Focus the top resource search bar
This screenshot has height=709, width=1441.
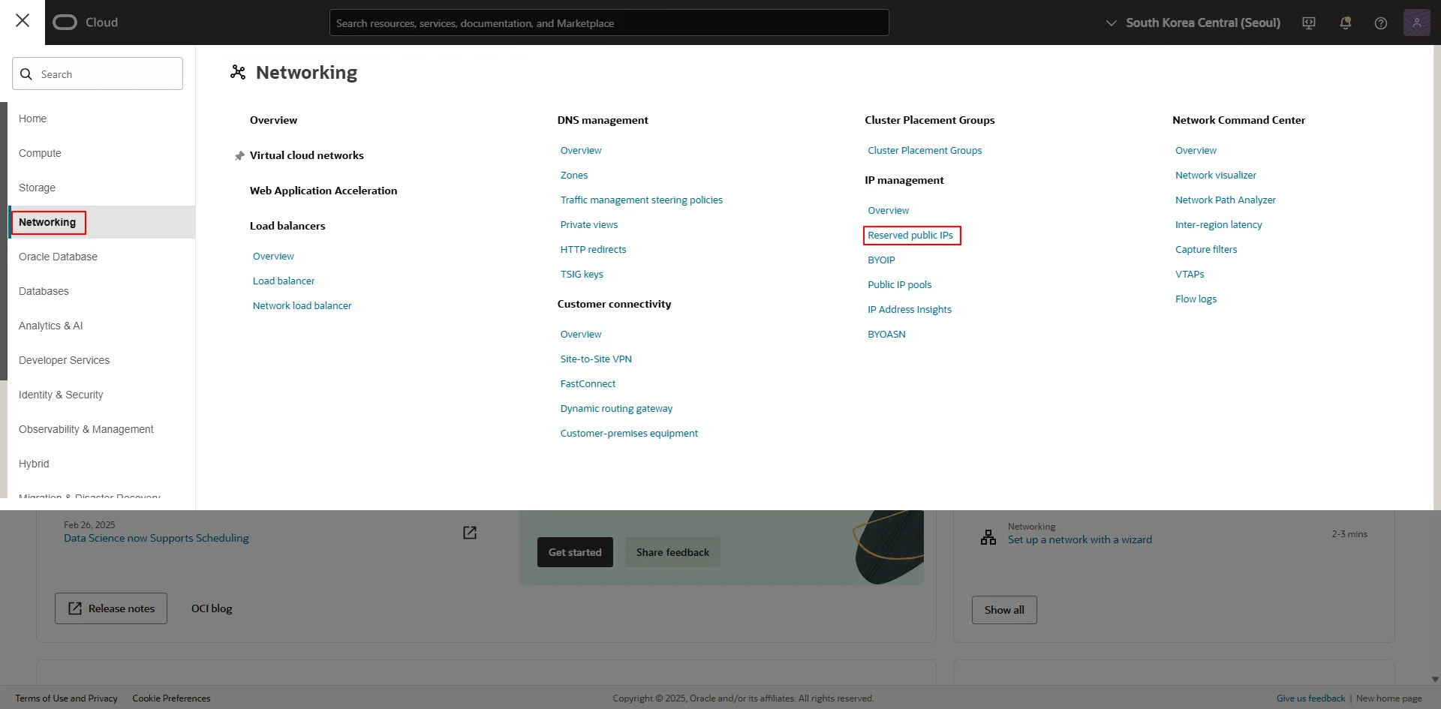(609, 23)
